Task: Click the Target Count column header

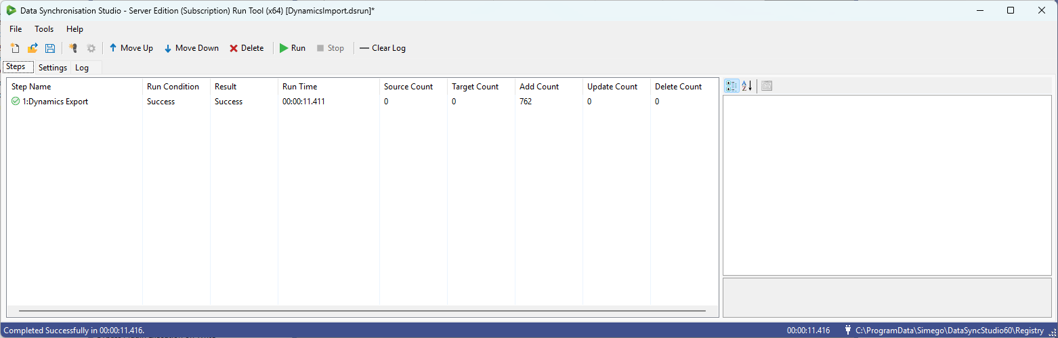Action: coord(481,87)
